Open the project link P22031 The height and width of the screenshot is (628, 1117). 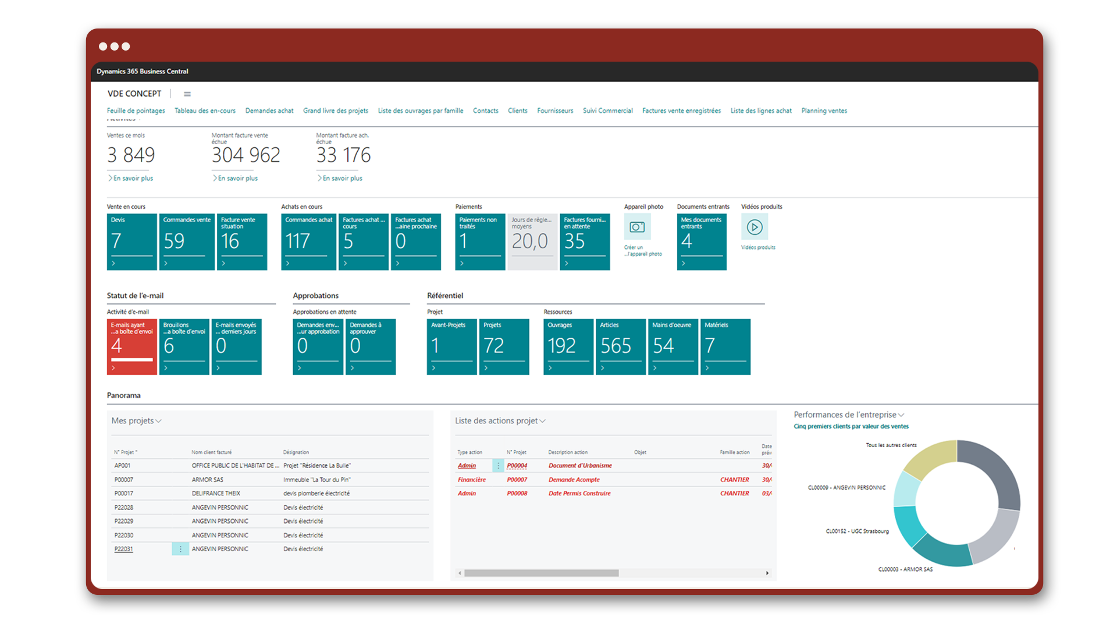(123, 549)
